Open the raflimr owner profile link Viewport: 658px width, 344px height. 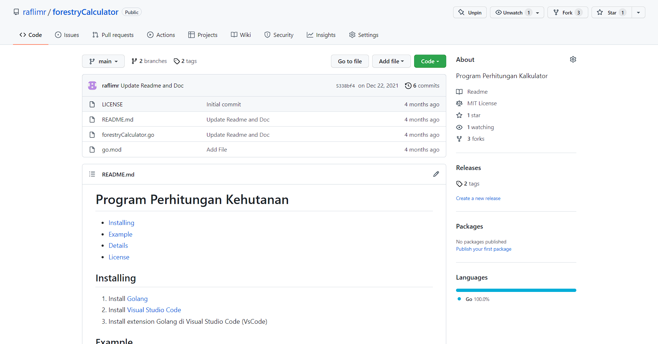(34, 12)
